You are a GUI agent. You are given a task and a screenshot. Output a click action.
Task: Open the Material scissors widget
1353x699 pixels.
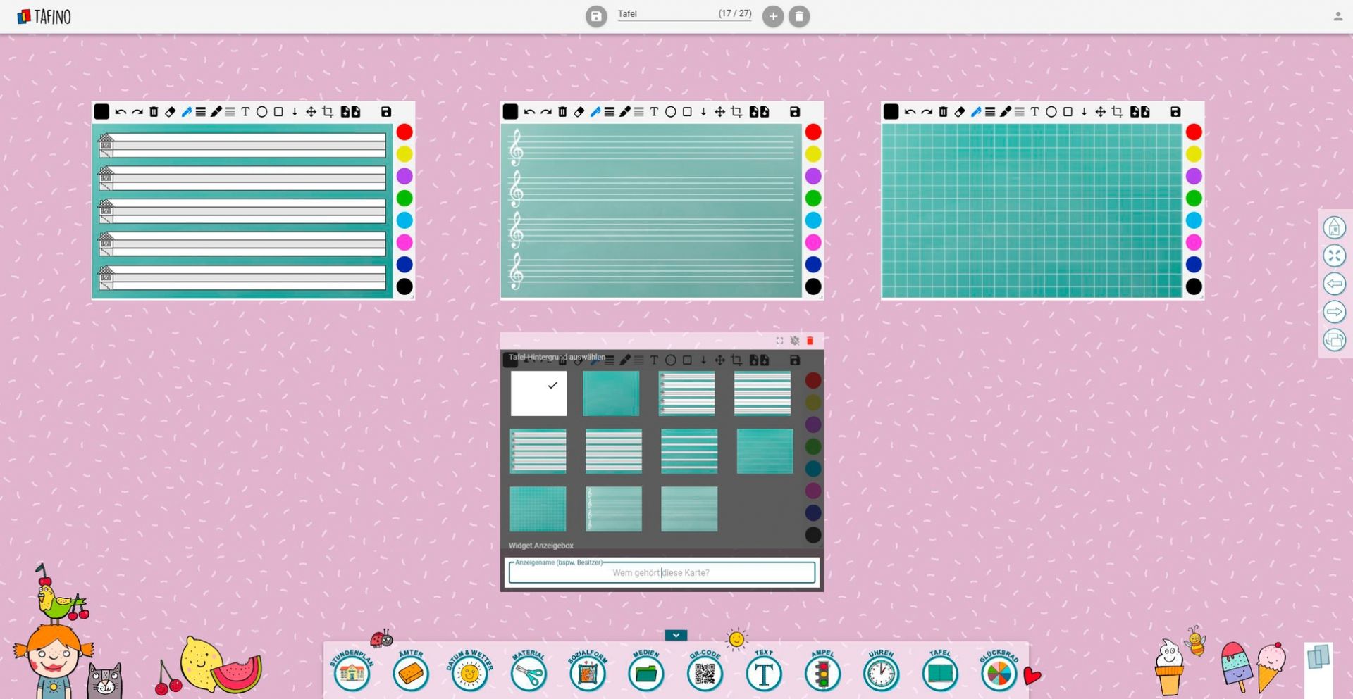(529, 674)
